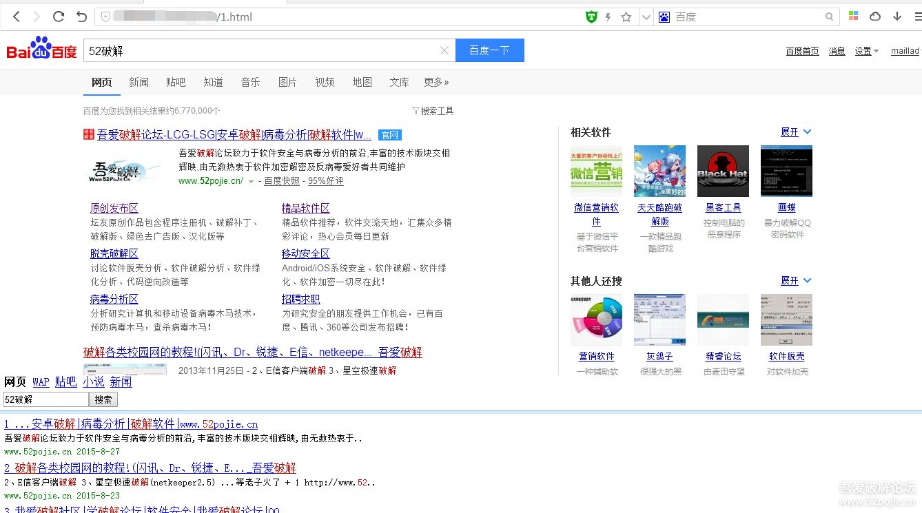Open the 小说 link in the lower page
This screenshot has height=513, width=922.
[x=94, y=382]
